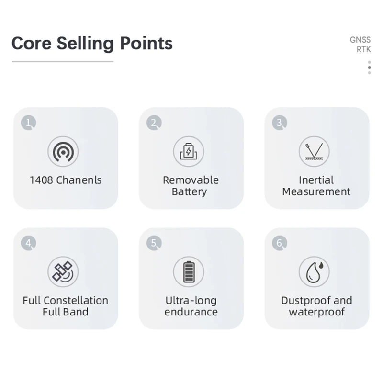The height and width of the screenshot is (383, 383).
Task: Open the Removable Battery text label
Action: tap(191, 186)
